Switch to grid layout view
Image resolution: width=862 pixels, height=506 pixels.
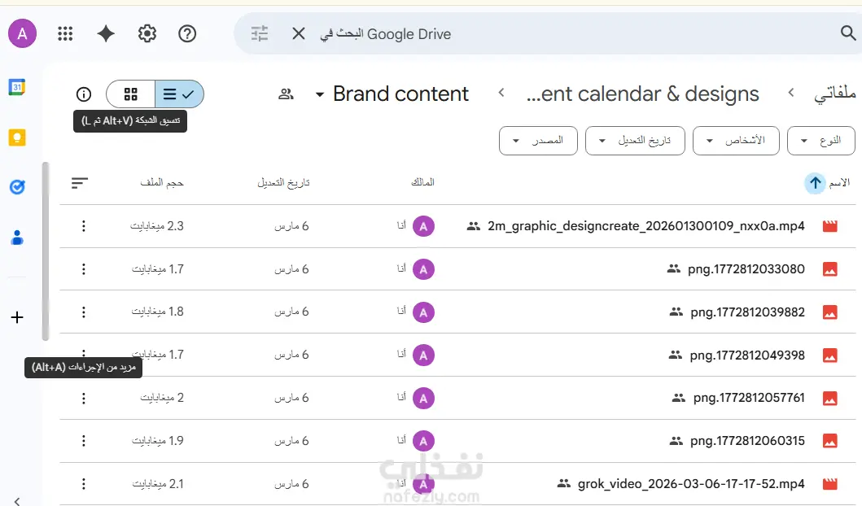pos(131,94)
